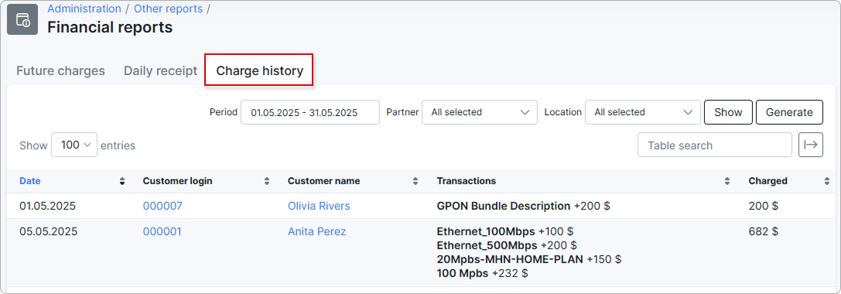The width and height of the screenshot is (841, 294).
Task: Click the Ethernet_100Mbps transaction line
Action: tap(505, 232)
